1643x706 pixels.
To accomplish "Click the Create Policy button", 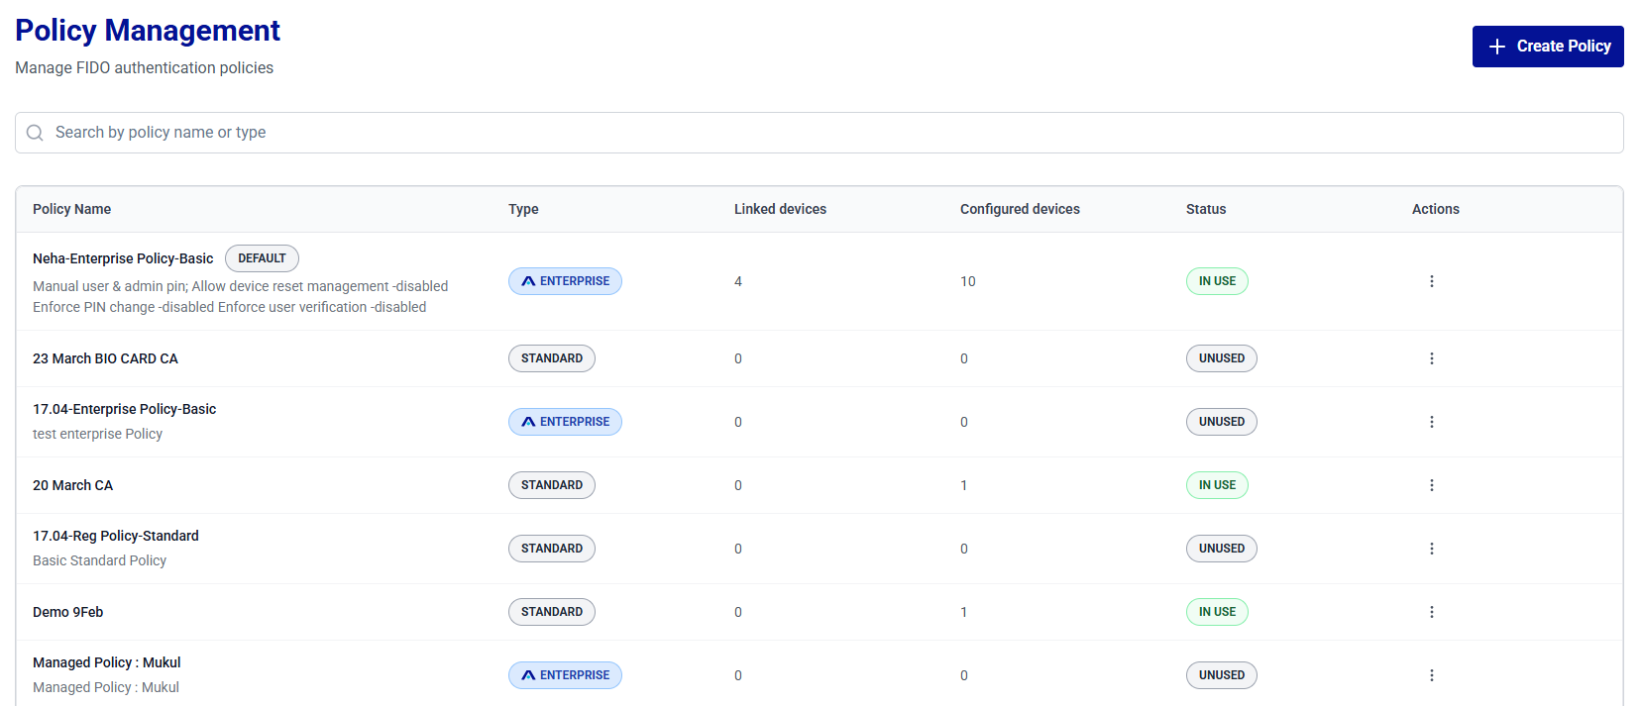I will click(1548, 47).
